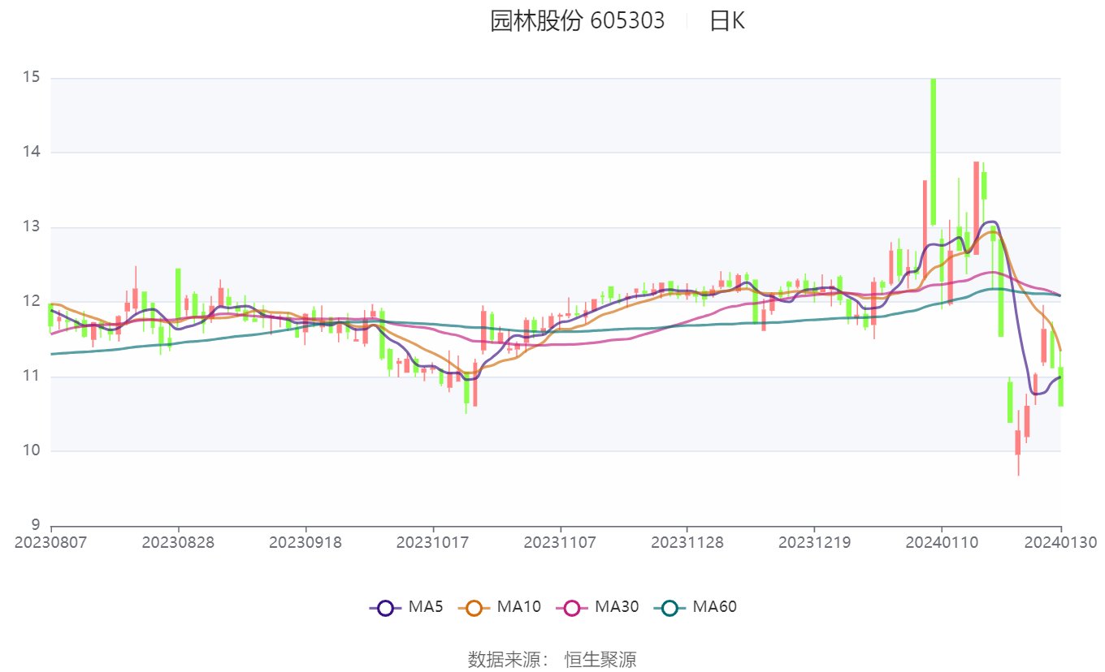Toggle the MA30 legend circle marker
Viewport: 1105px width, 672px height.
(x=572, y=607)
